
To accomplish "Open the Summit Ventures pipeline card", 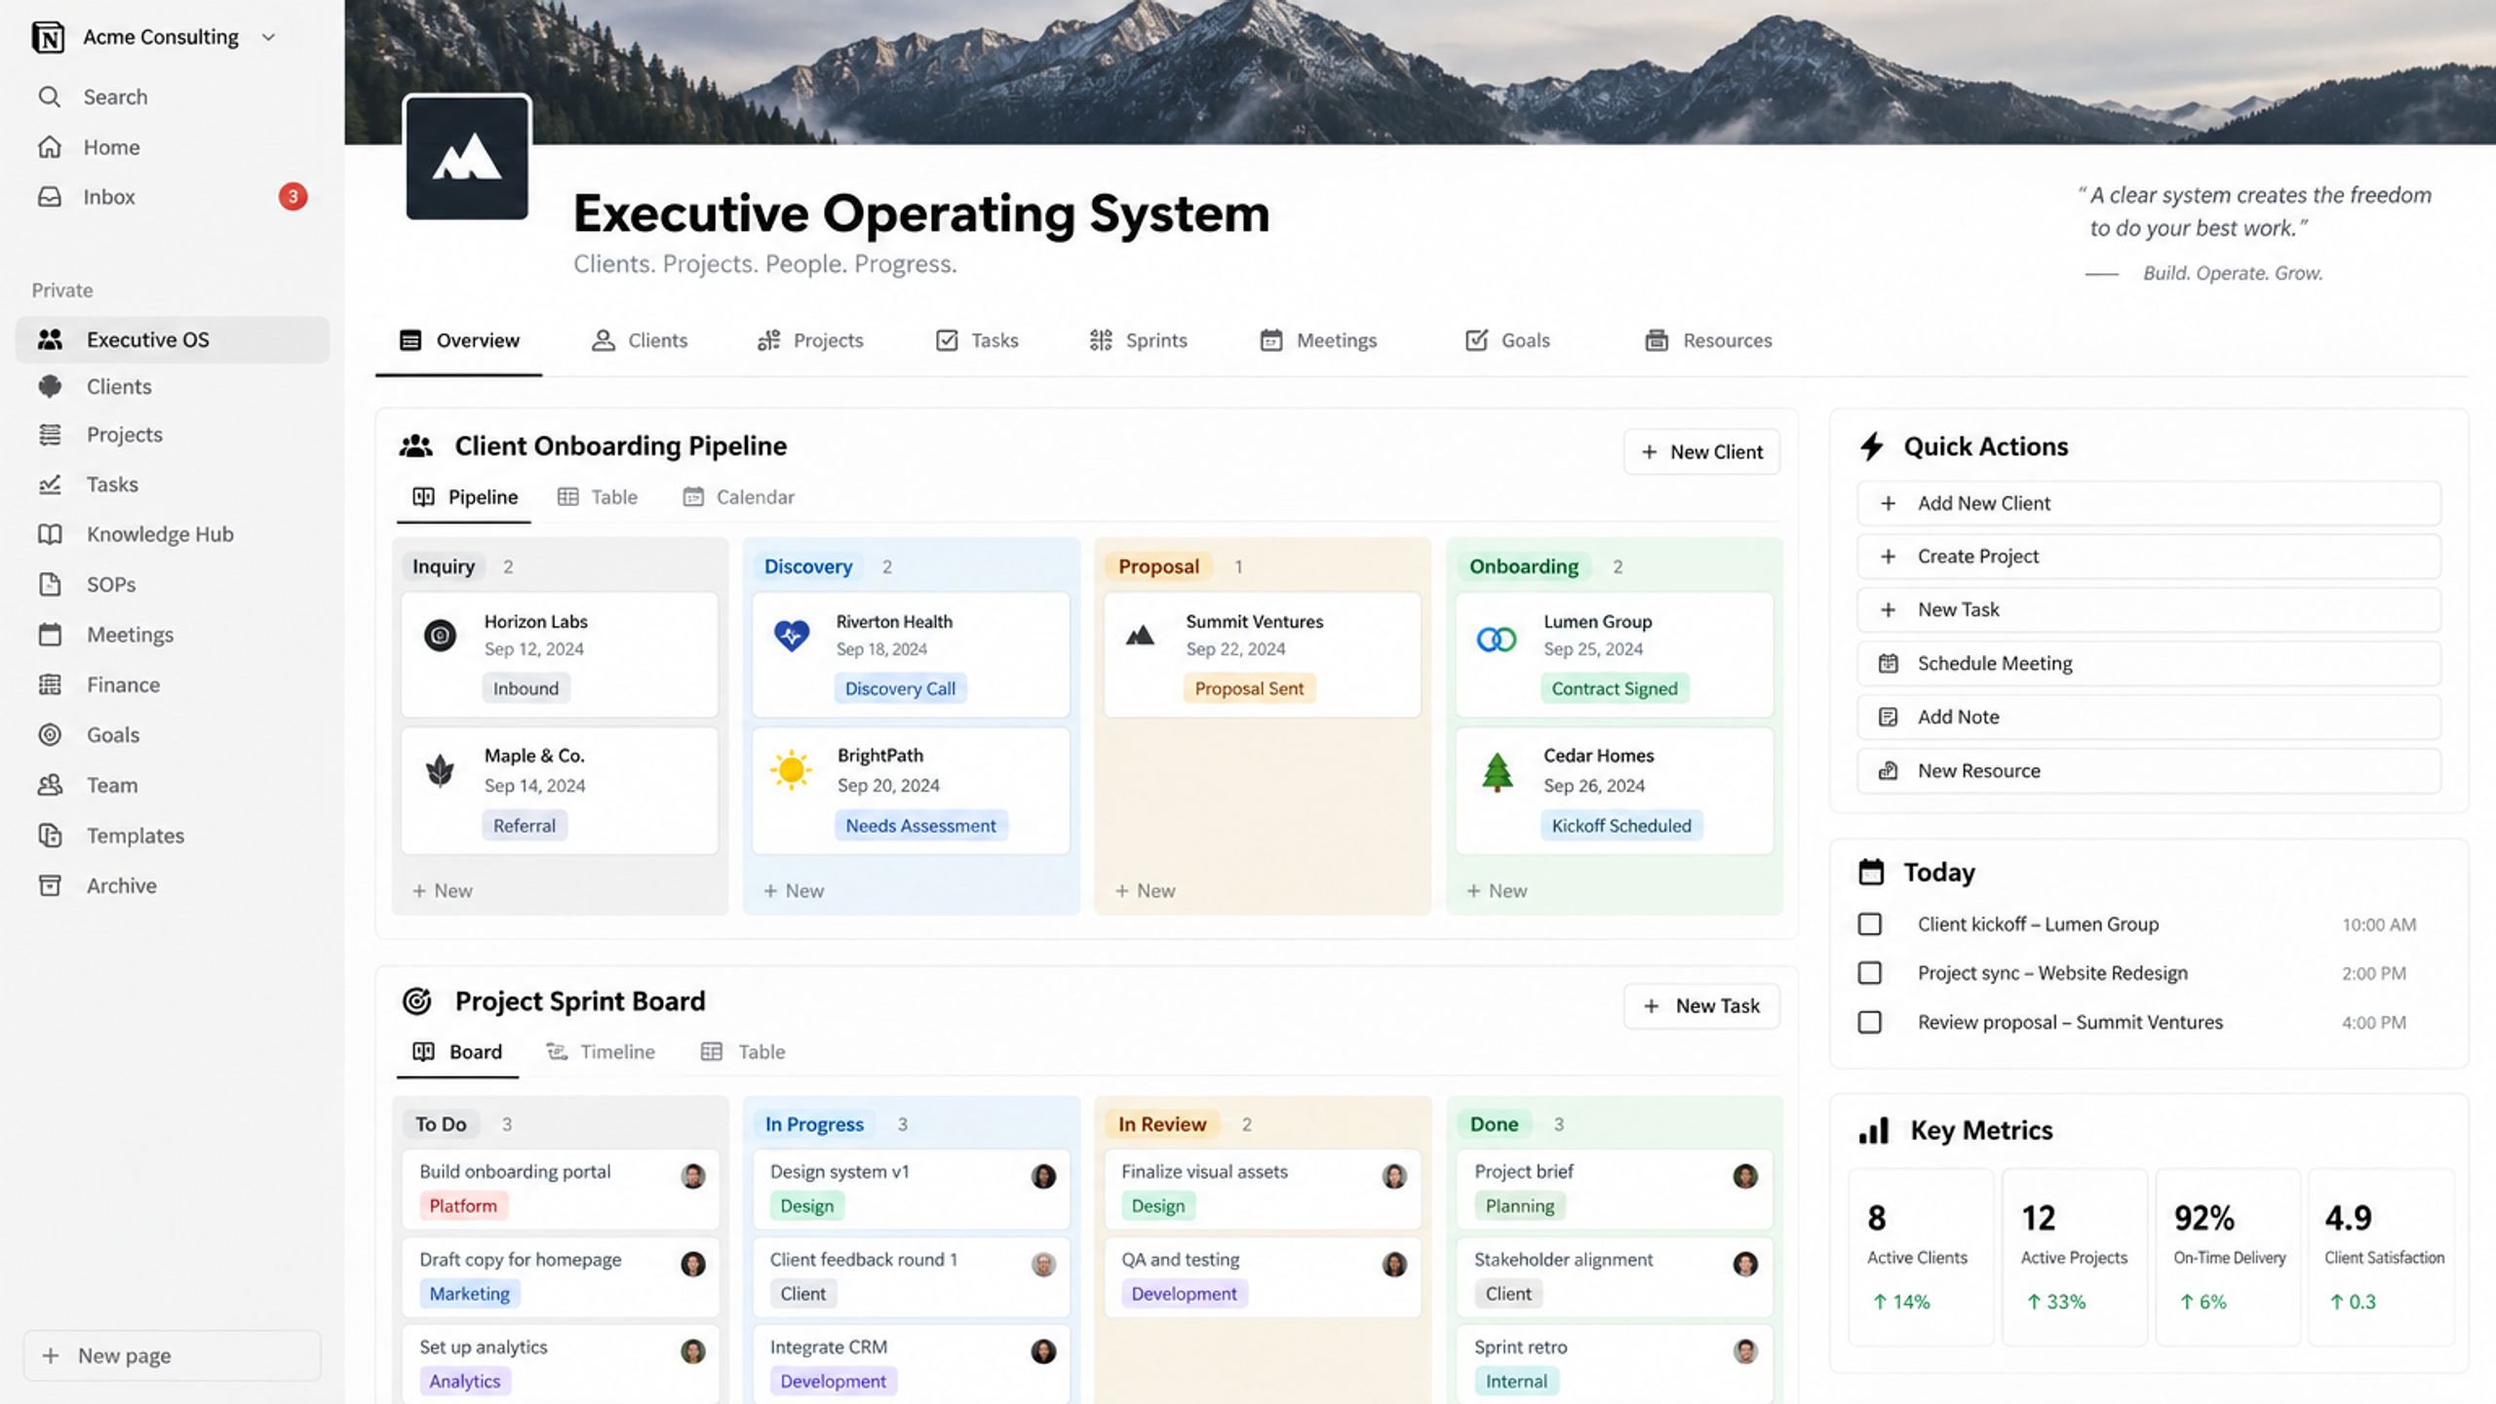I will tap(1263, 655).
